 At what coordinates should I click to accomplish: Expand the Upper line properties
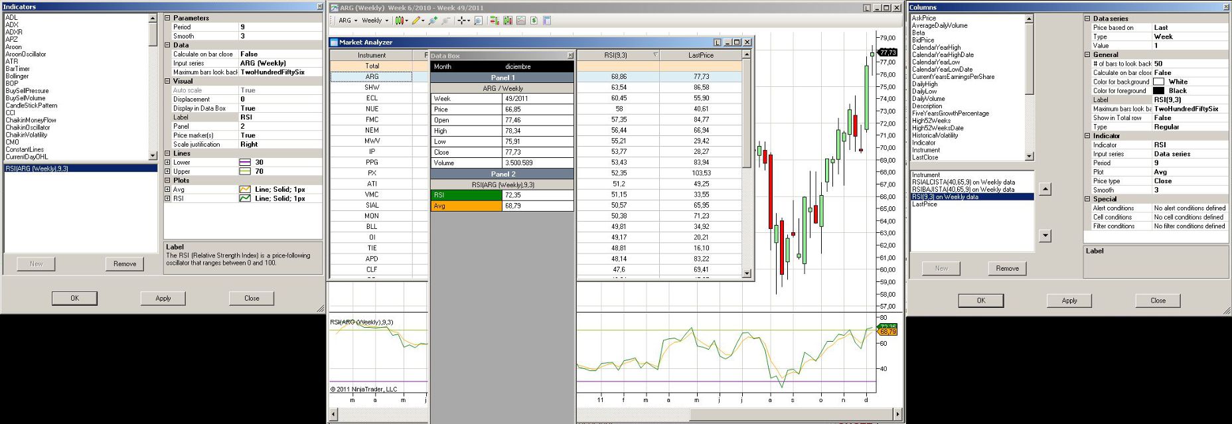click(x=167, y=171)
